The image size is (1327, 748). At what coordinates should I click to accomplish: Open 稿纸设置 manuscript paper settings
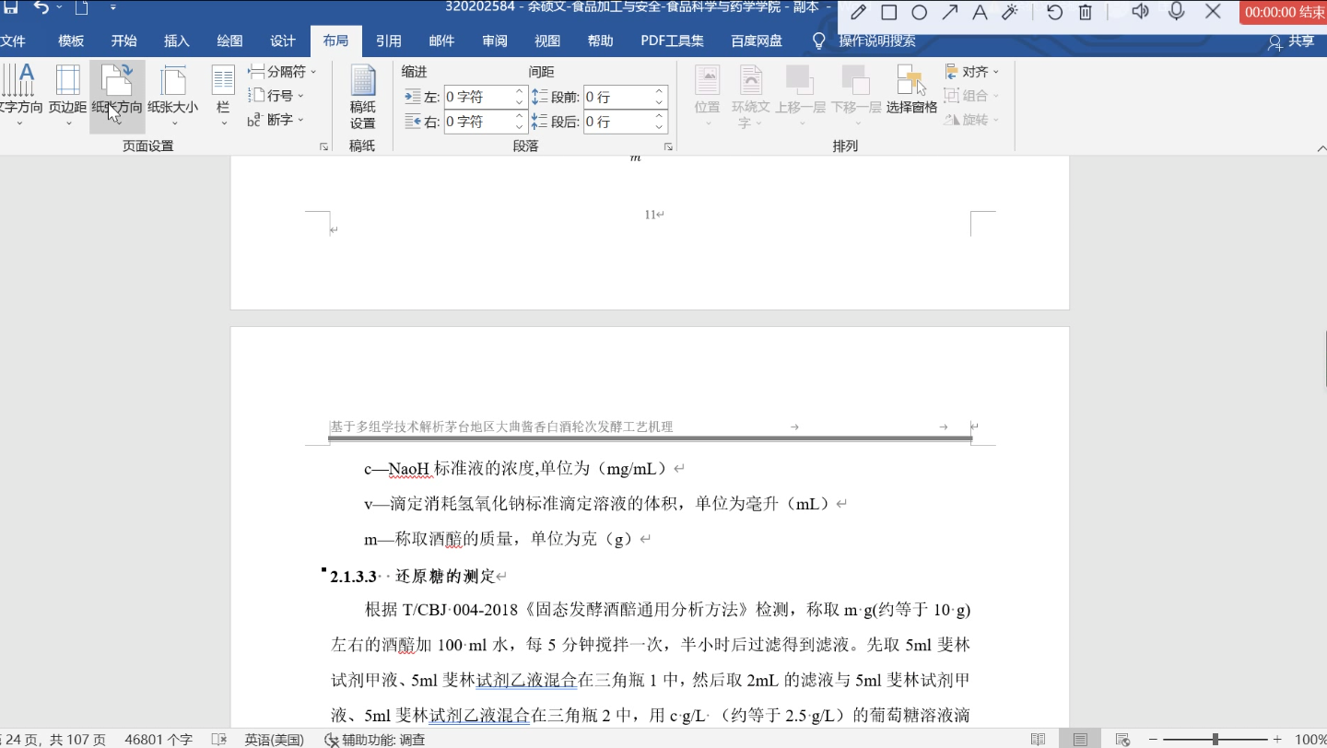pos(363,98)
